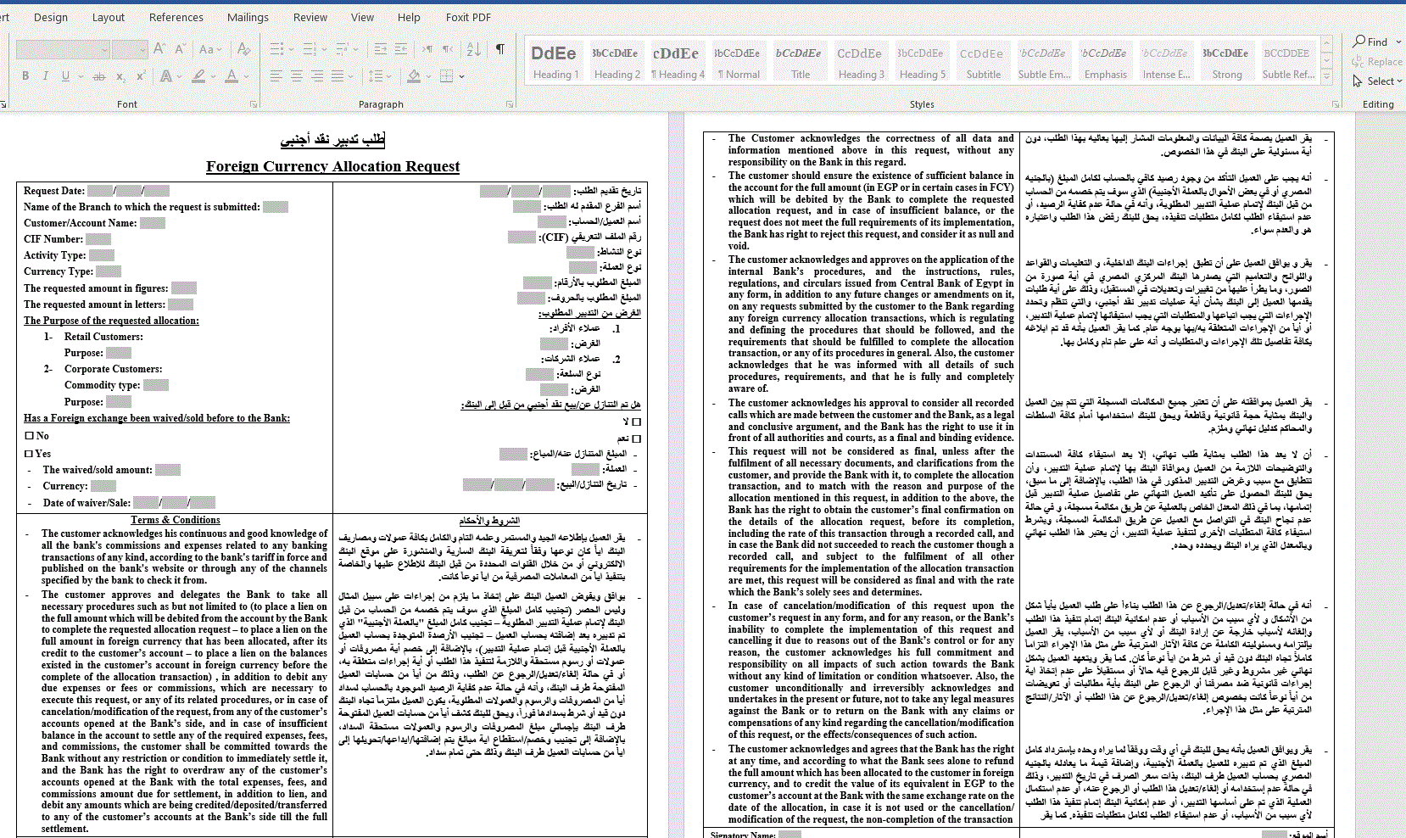Image resolution: width=1406 pixels, height=838 pixels.
Task: Apply bulleted list formatting
Action: click(x=276, y=50)
